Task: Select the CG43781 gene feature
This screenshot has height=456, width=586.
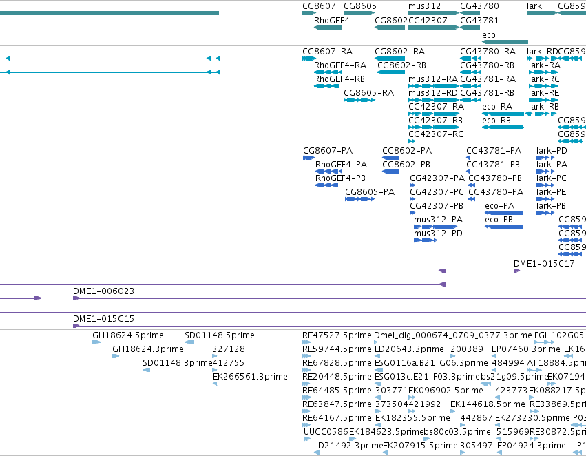Action: [x=470, y=28]
